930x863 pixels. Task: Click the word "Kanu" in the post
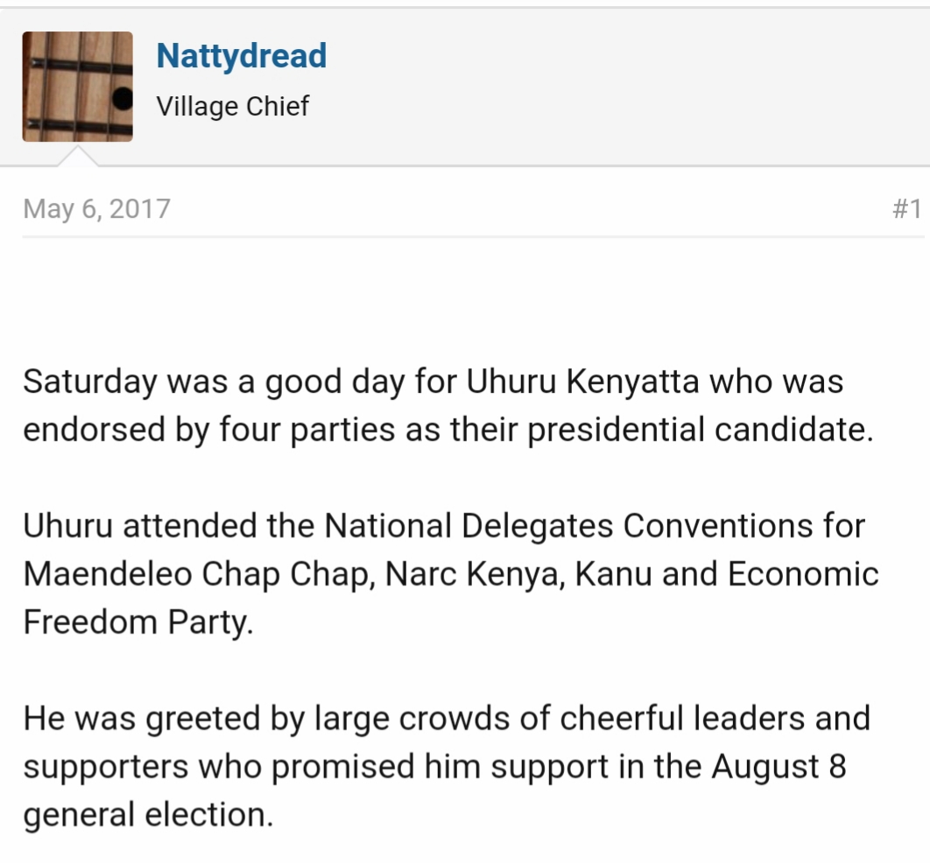613,574
